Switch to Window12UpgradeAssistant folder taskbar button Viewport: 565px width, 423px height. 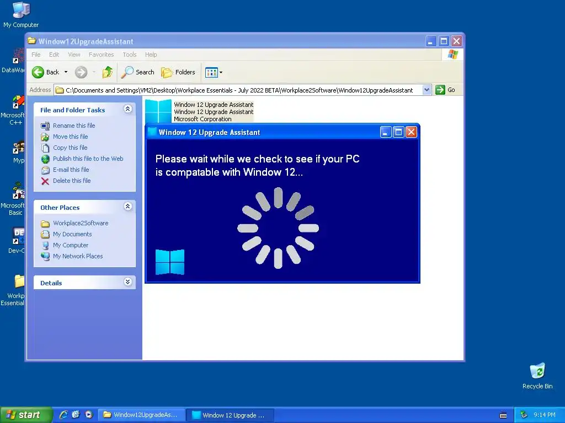pos(142,415)
